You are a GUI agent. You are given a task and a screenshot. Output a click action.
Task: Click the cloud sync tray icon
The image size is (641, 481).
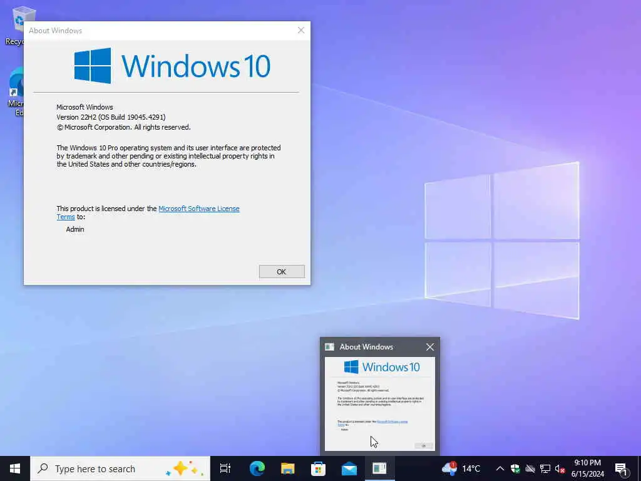coord(530,468)
